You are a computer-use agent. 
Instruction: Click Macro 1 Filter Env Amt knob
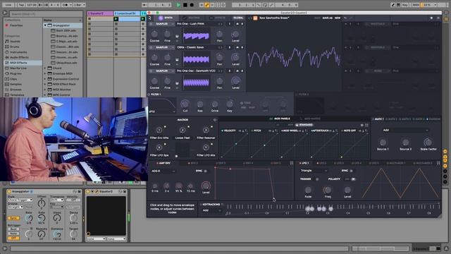tap(159, 130)
